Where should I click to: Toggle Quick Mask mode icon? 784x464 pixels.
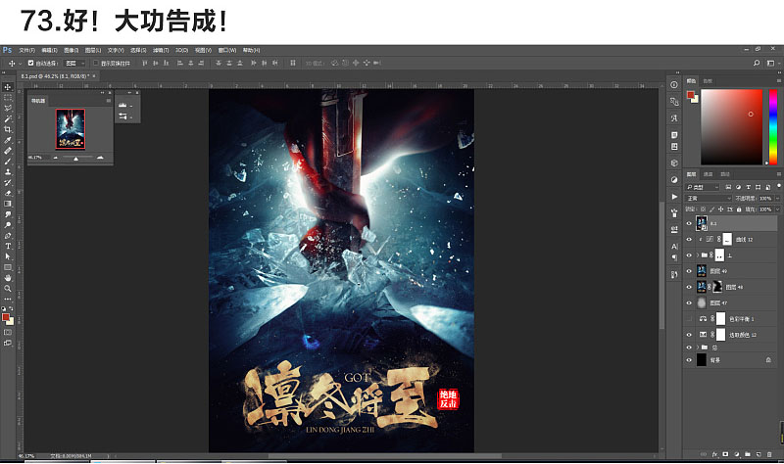8,332
